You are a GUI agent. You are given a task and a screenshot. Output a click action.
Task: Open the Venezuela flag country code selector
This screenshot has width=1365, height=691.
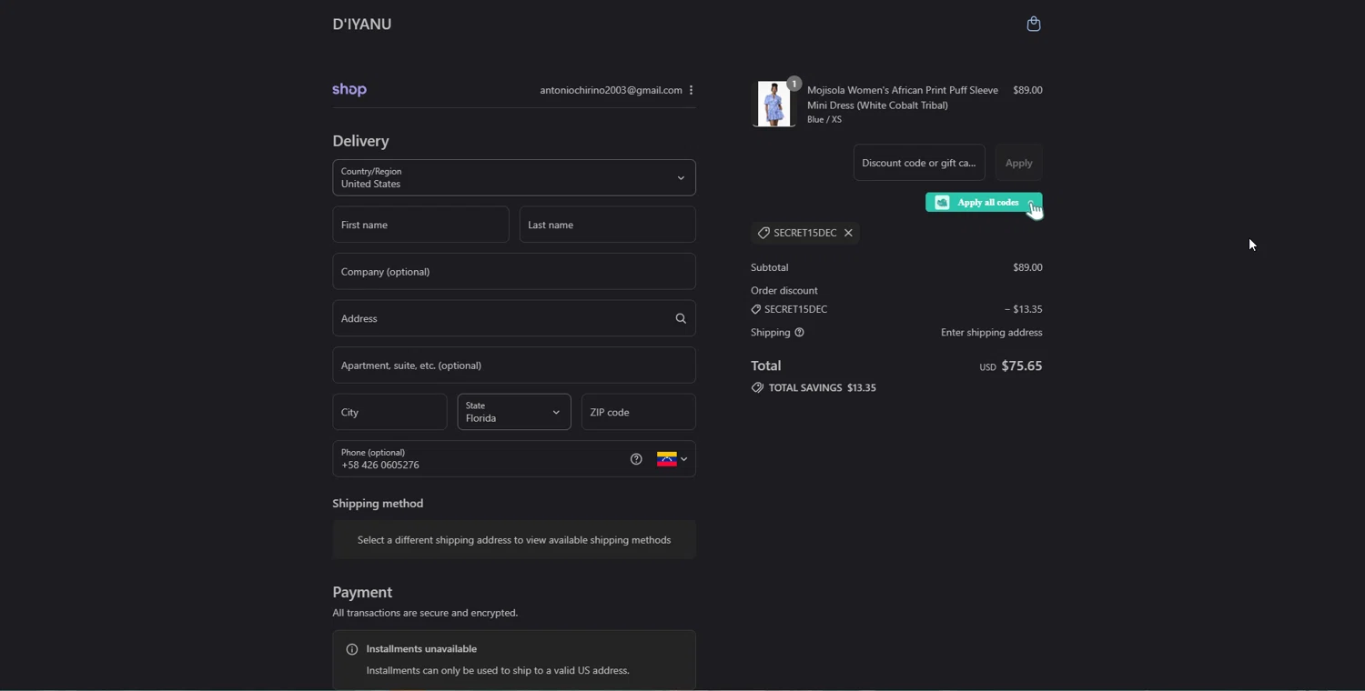[x=672, y=460]
